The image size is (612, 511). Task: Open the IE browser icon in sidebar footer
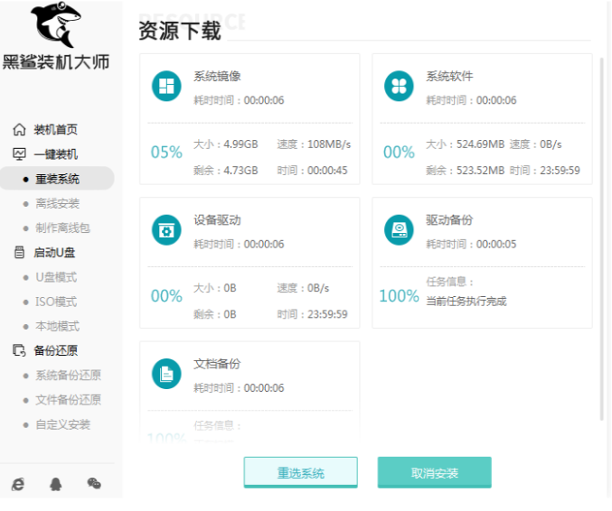click(x=18, y=484)
